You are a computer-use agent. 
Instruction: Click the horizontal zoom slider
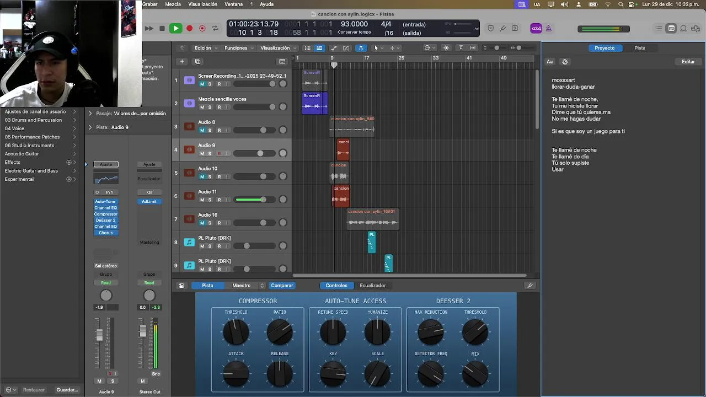tap(519, 48)
